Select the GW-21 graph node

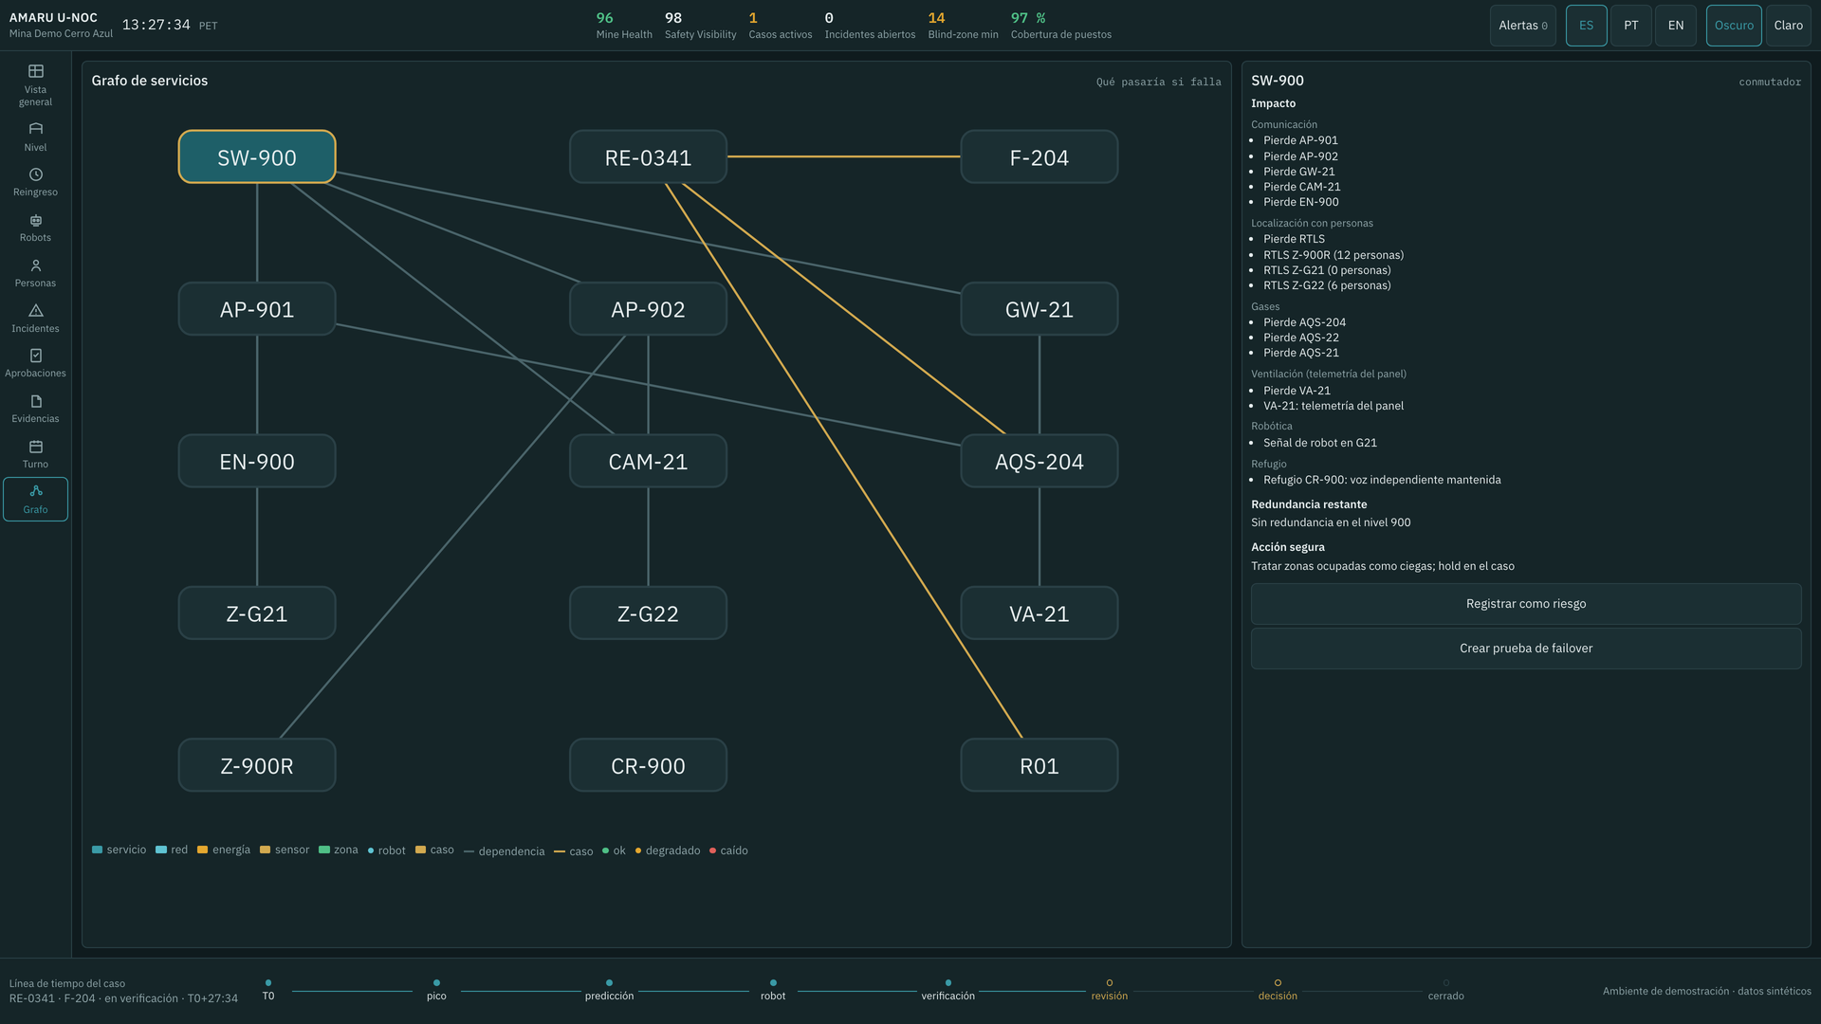(1039, 309)
